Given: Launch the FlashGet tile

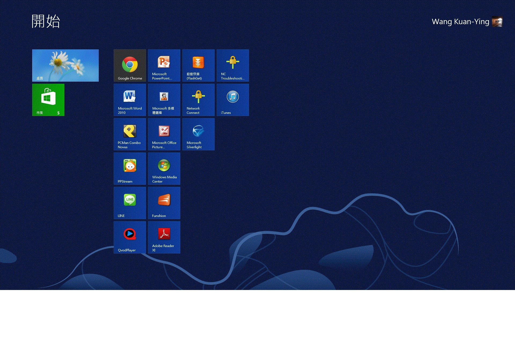Looking at the screenshot, I should pyautogui.click(x=198, y=66).
